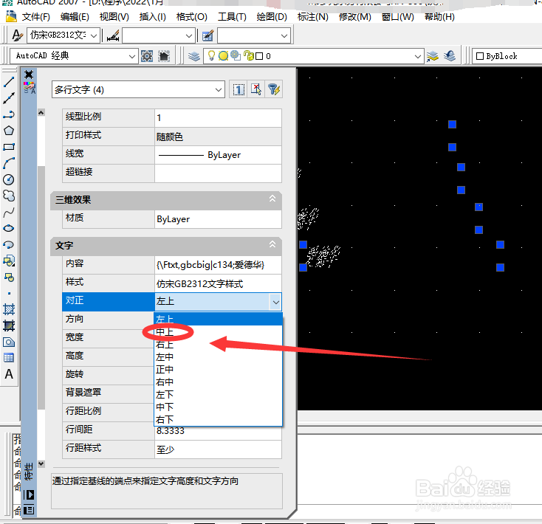Click the Dimension style icon

click(113, 35)
